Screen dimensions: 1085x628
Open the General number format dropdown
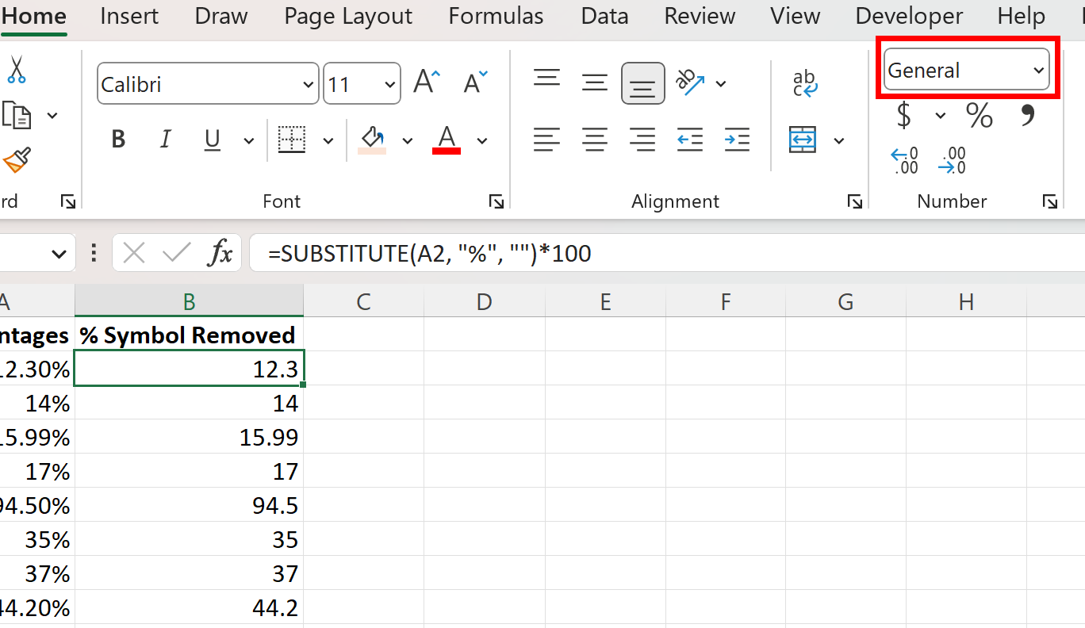point(966,70)
